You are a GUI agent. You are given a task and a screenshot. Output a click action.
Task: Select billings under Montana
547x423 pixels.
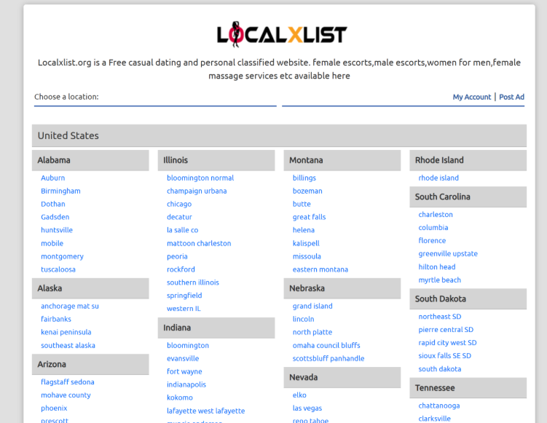click(x=304, y=178)
